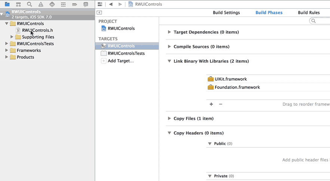Remove framework with the minus button

pyautogui.click(x=221, y=104)
